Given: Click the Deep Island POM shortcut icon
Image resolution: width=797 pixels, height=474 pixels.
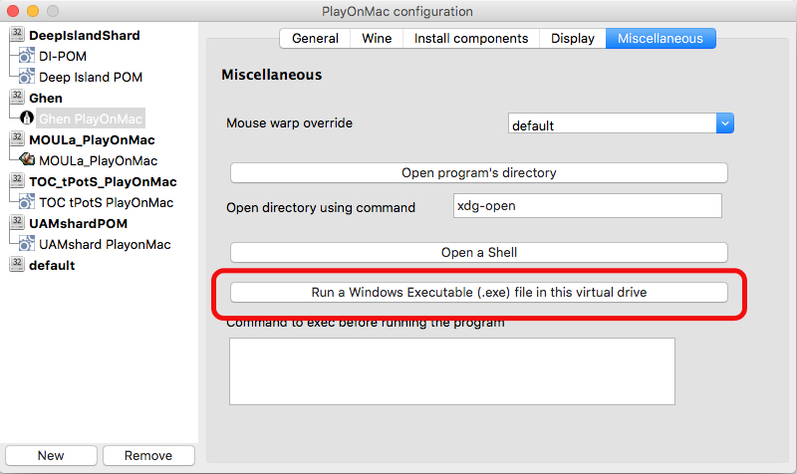Looking at the screenshot, I should pyautogui.click(x=27, y=77).
